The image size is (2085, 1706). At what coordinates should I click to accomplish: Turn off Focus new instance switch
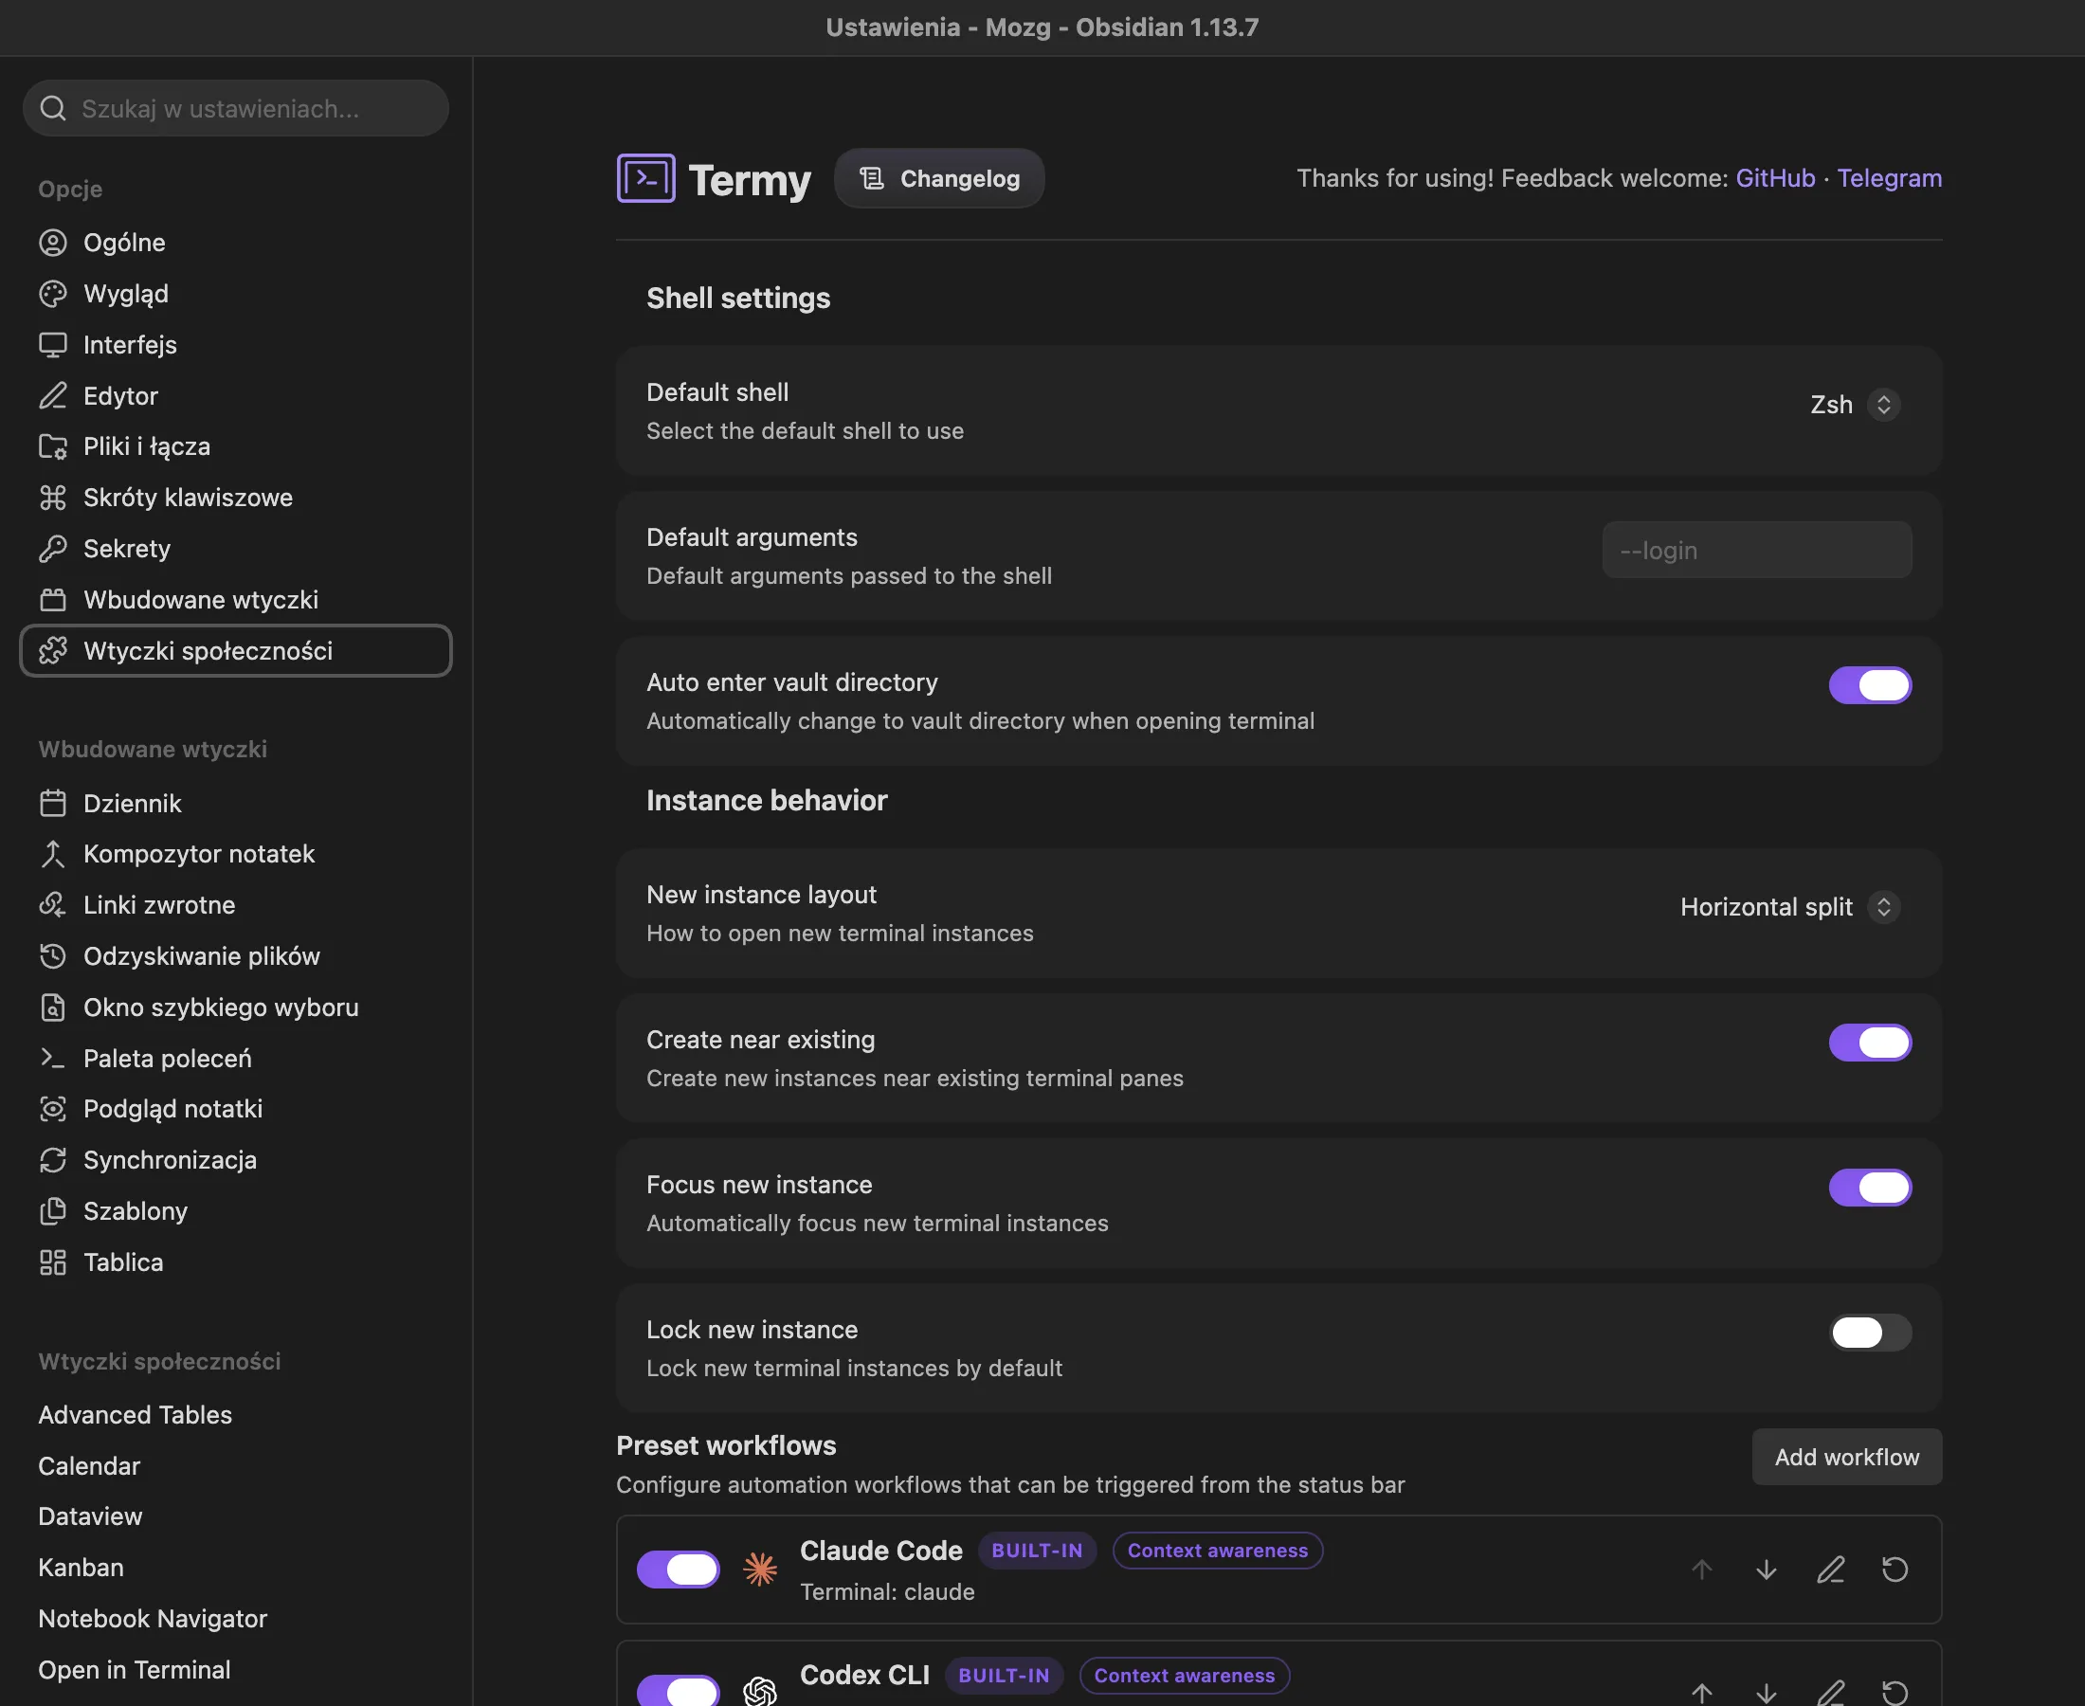tap(1870, 1188)
